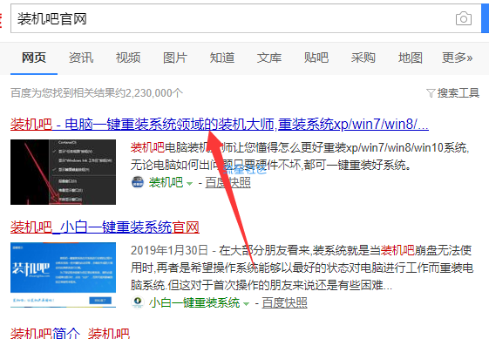Click the 百度为您找到相关结果约2,230,000个 text
This screenshot has width=489, height=339.
coord(97,93)
